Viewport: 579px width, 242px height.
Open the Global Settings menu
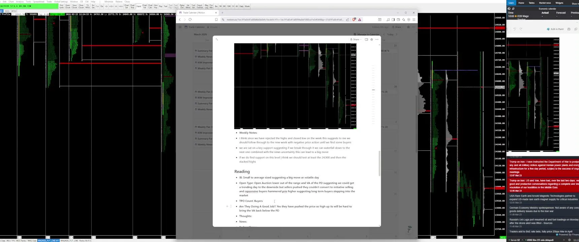tap(61, 1)
